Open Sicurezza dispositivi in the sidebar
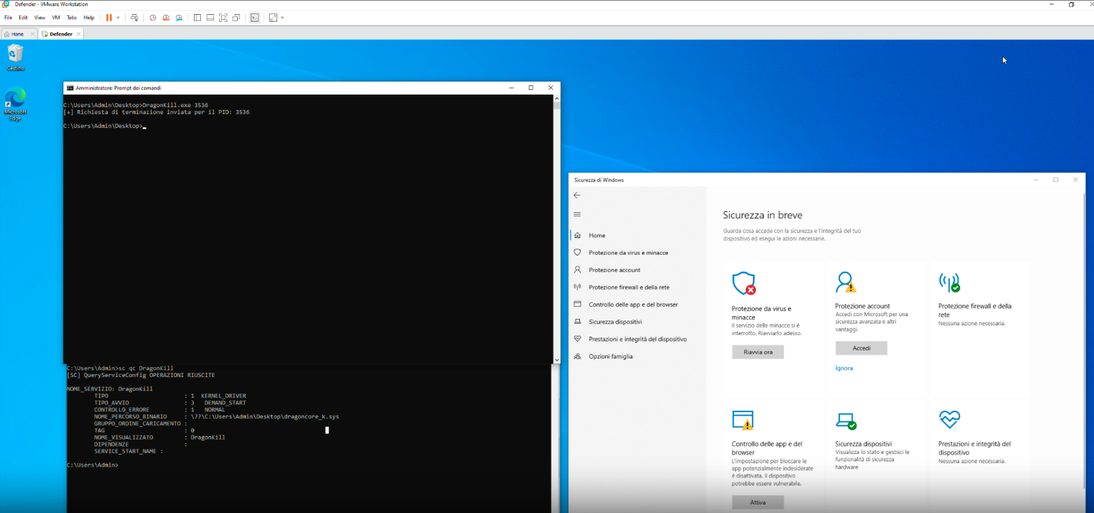 pyautogui.click(x=637, y=322)
